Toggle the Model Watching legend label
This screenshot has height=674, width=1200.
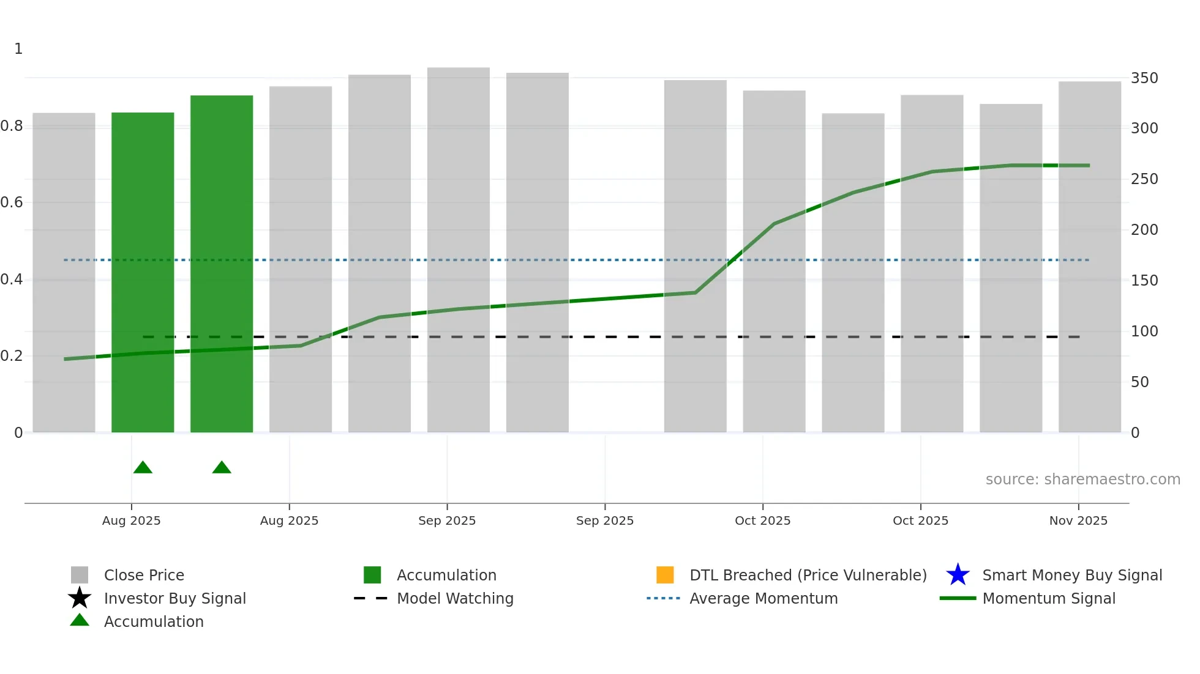(x=455, y=598)
